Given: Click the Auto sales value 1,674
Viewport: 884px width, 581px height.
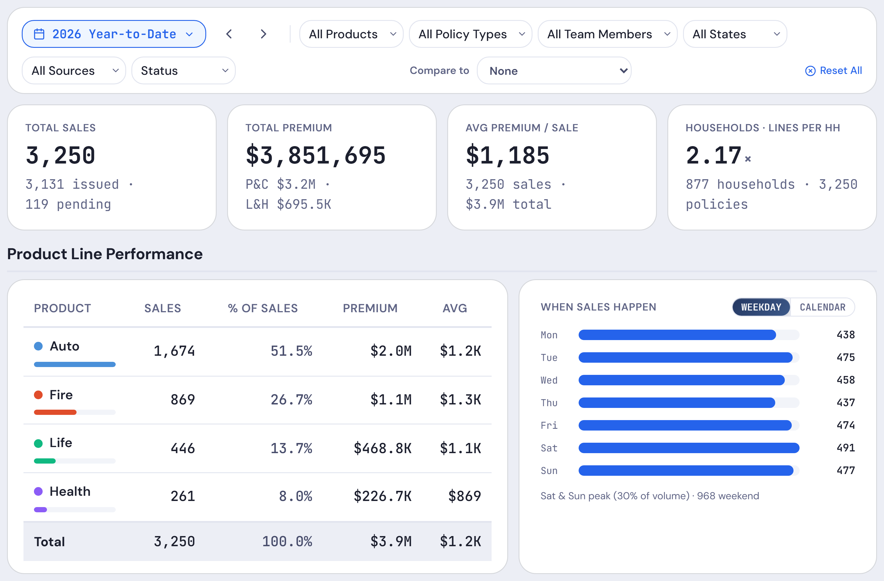Looking at the screenshot, I should [x=174, y=351].
